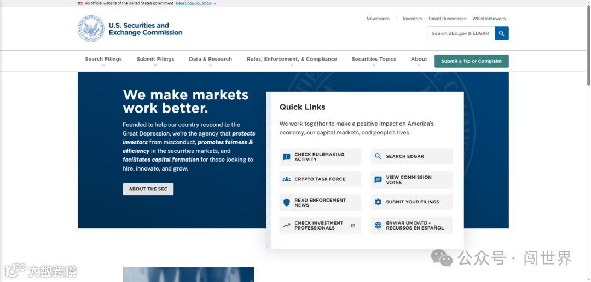Click the Quick Links heading

pyautogui.click(x=302, y=107)
